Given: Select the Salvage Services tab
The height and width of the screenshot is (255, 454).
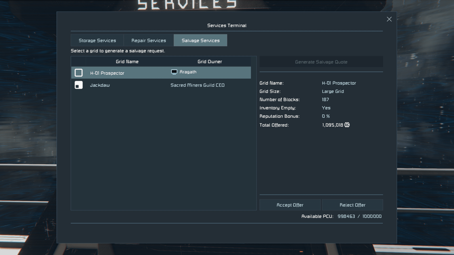Looking at the screenshot, I should pos(200,40).
